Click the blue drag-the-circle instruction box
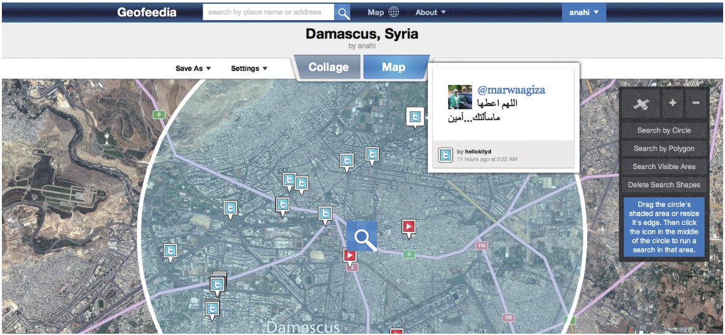Image resolution: width=725 pixels, height=335 pixels. click(x=664, y=228)
